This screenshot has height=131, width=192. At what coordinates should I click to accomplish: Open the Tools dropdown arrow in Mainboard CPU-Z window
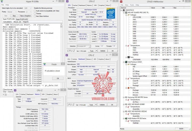(96, 105)
